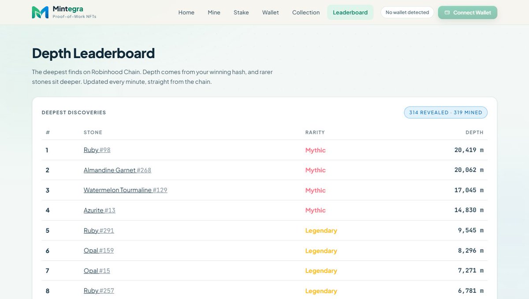This screenshot has width=529, height=299.
Task: Click the DEPTH column header
Action: click(x=474, y=133)
